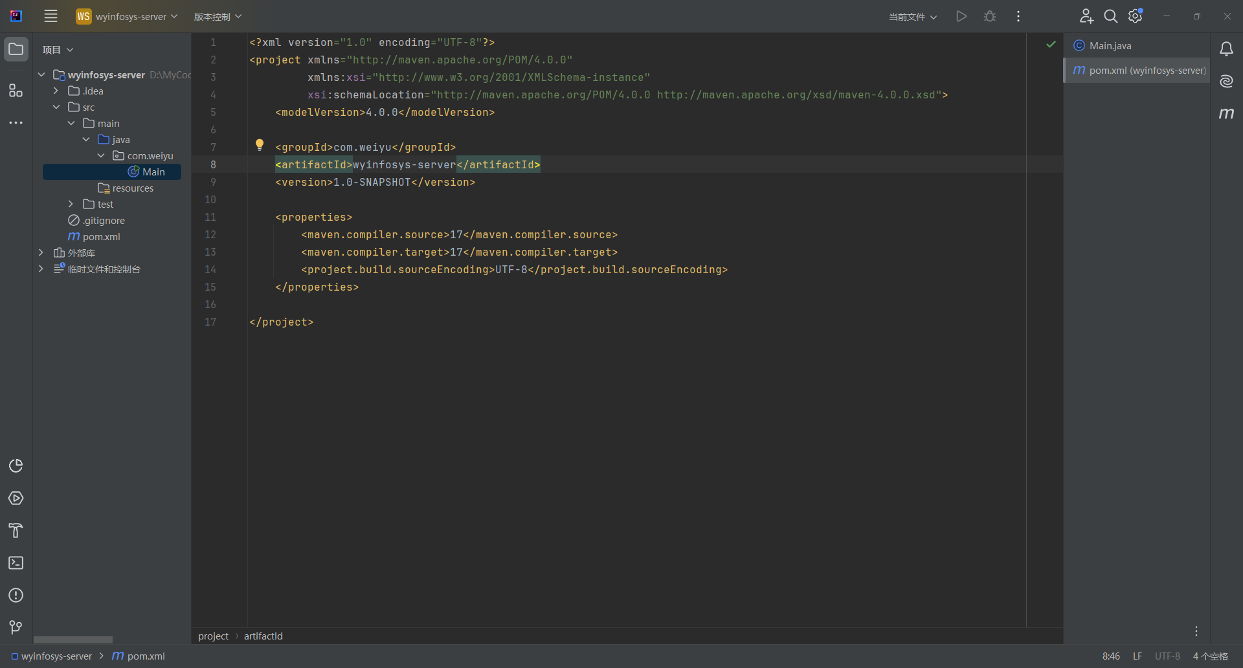
Task: Run the application with the green Run icon
Action: (961, 16)
